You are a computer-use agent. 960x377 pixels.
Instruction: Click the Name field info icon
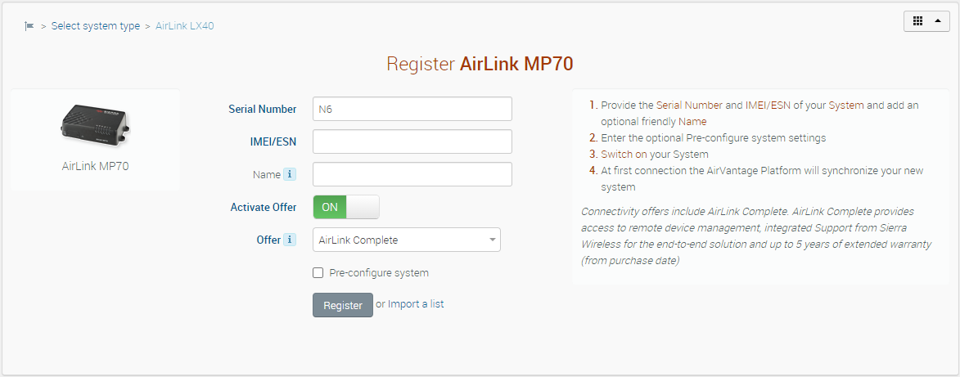tap(289, 174)
